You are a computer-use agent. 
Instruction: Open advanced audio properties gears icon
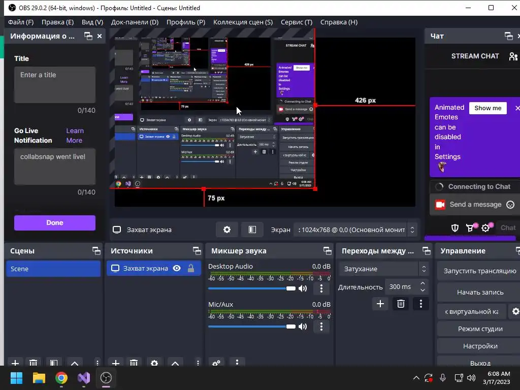tap(216, 363)
